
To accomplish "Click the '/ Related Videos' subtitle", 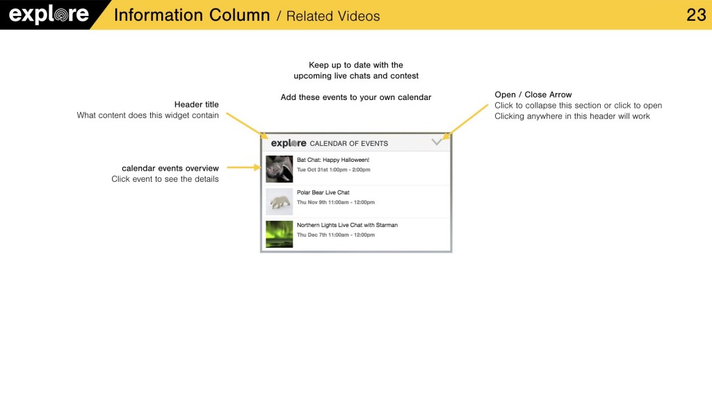I will pyautogui.click(x=328, y=16).
